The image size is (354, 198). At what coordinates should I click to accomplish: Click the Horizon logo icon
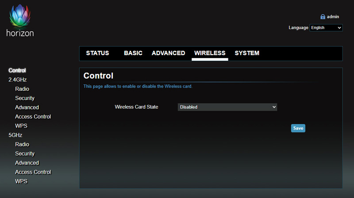[19, 19]
